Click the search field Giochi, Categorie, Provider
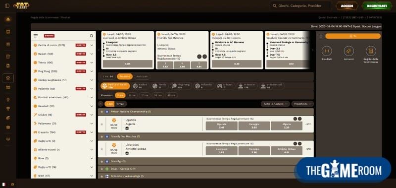396x188 pixels. point(300,5)
